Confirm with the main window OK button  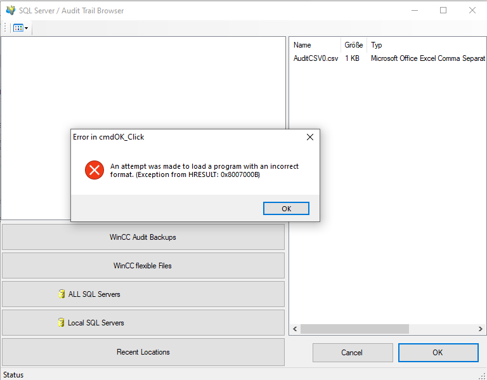pyautogui.click(x=438, y=353)
